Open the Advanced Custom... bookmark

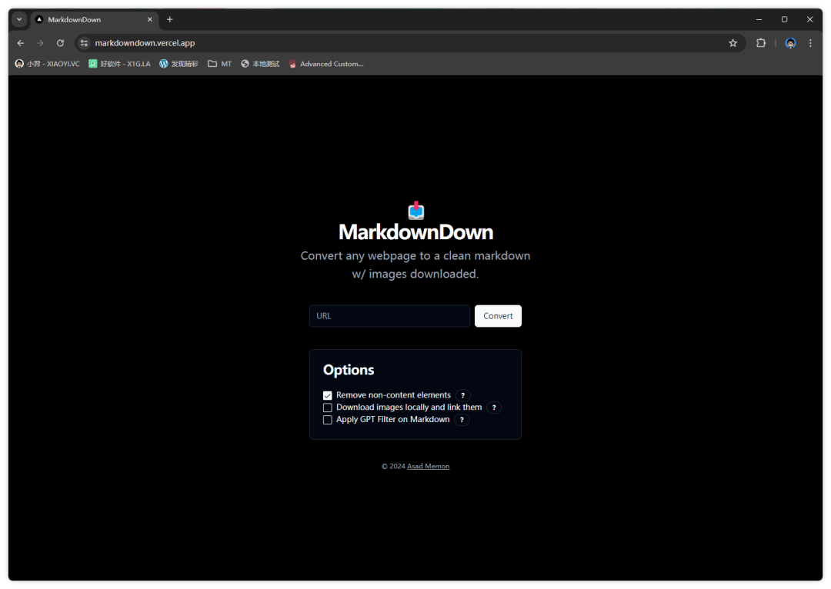click(x=326, y=64)
